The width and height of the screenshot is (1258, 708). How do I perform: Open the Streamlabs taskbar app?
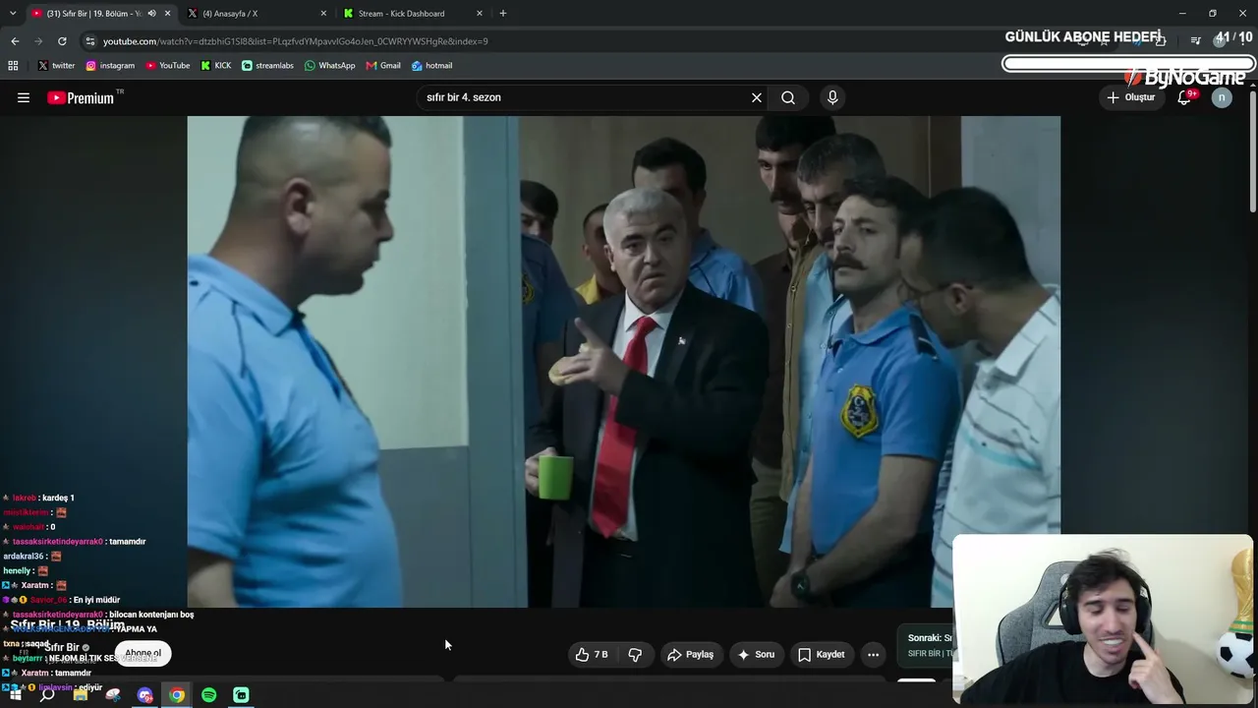[242, 695]
